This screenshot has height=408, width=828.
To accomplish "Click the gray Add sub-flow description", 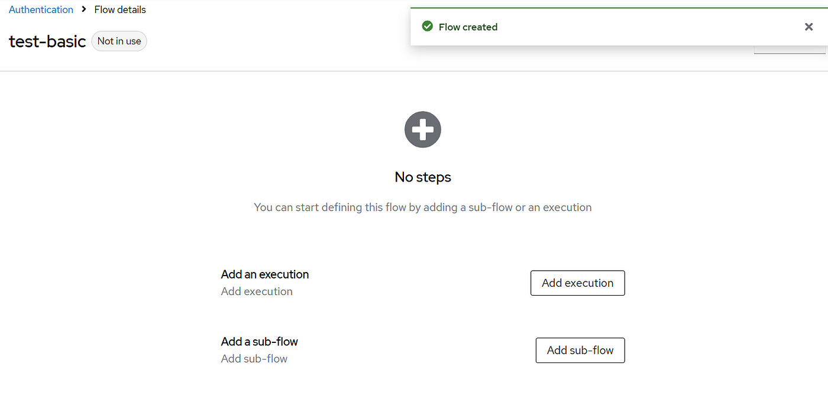I will tap(254, 358).
